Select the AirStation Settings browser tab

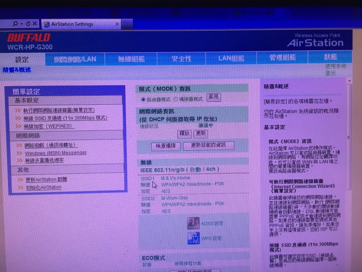point(81,24)
